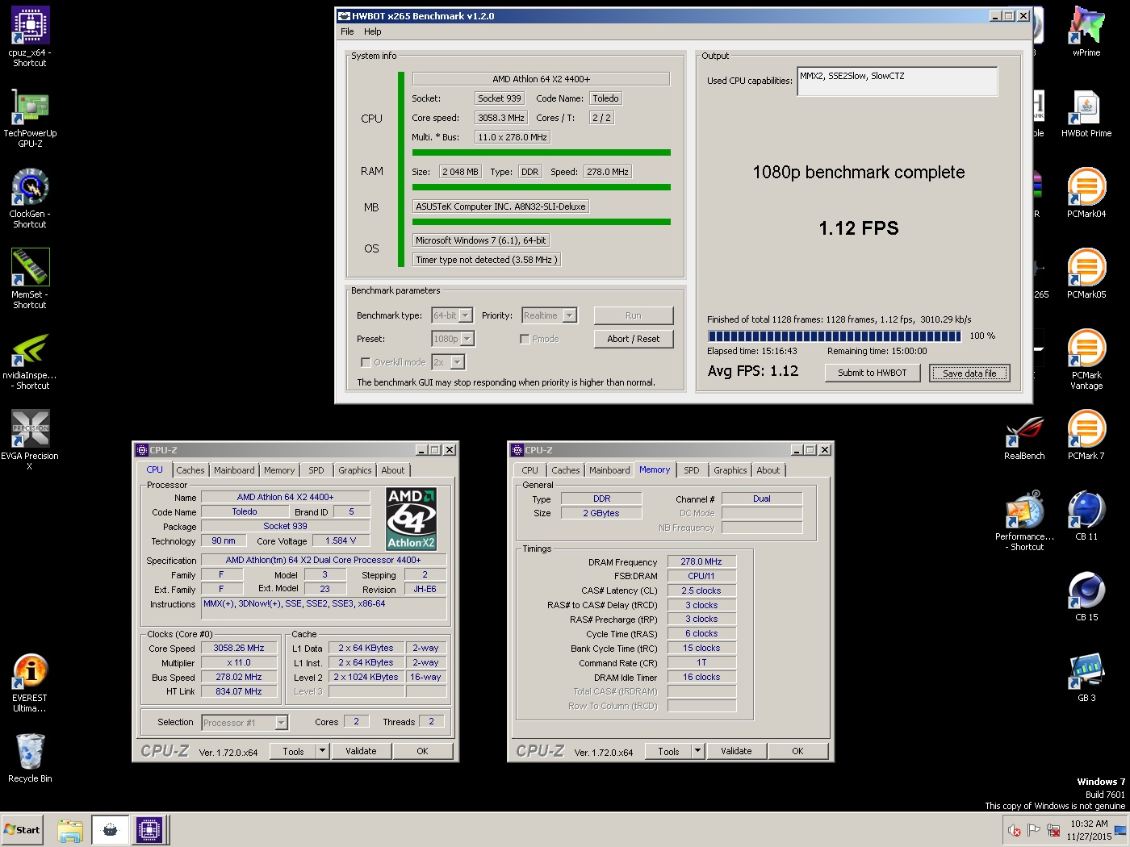Click the AMD Athlon 64 X2 logo image

(411, 519)
